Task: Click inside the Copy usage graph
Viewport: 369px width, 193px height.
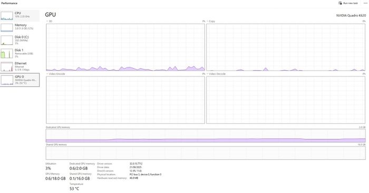Action: [x=286, y=47]
